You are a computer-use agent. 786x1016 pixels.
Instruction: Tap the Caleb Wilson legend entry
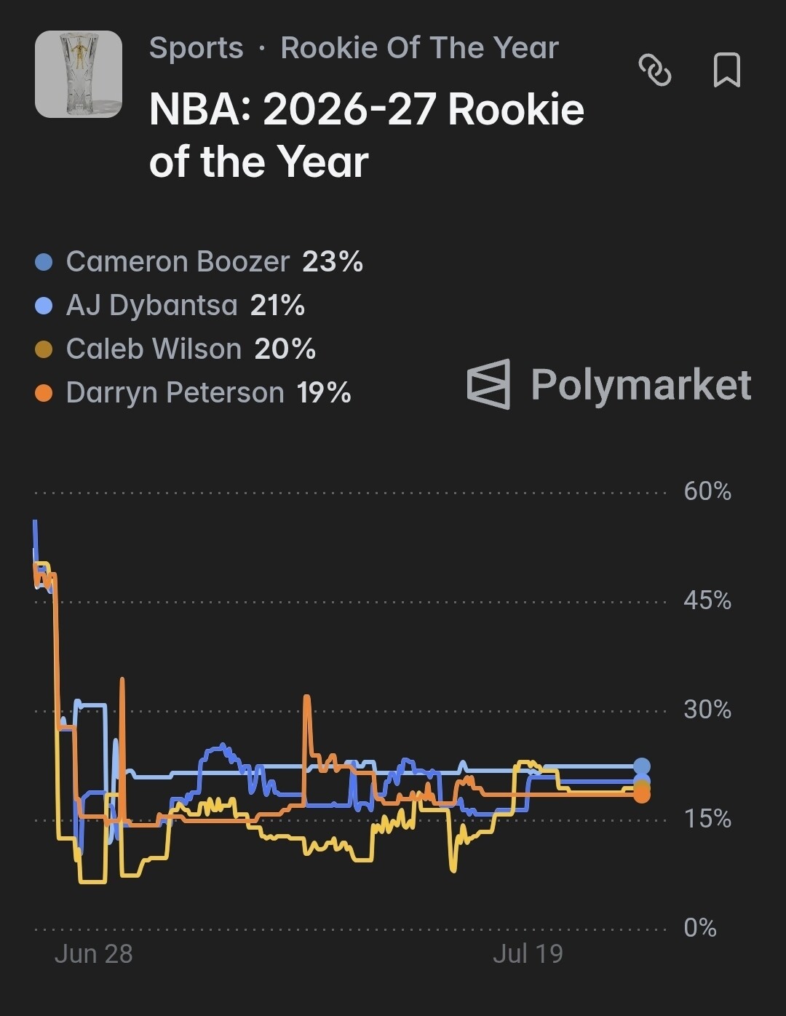175,349
